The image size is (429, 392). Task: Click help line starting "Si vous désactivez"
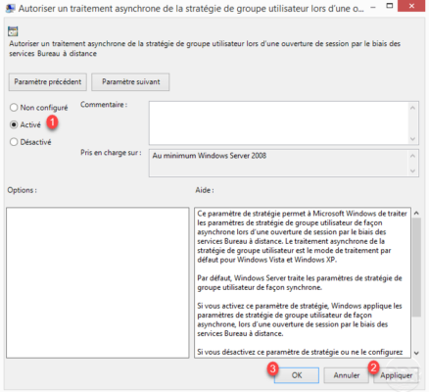pos(300,352)
